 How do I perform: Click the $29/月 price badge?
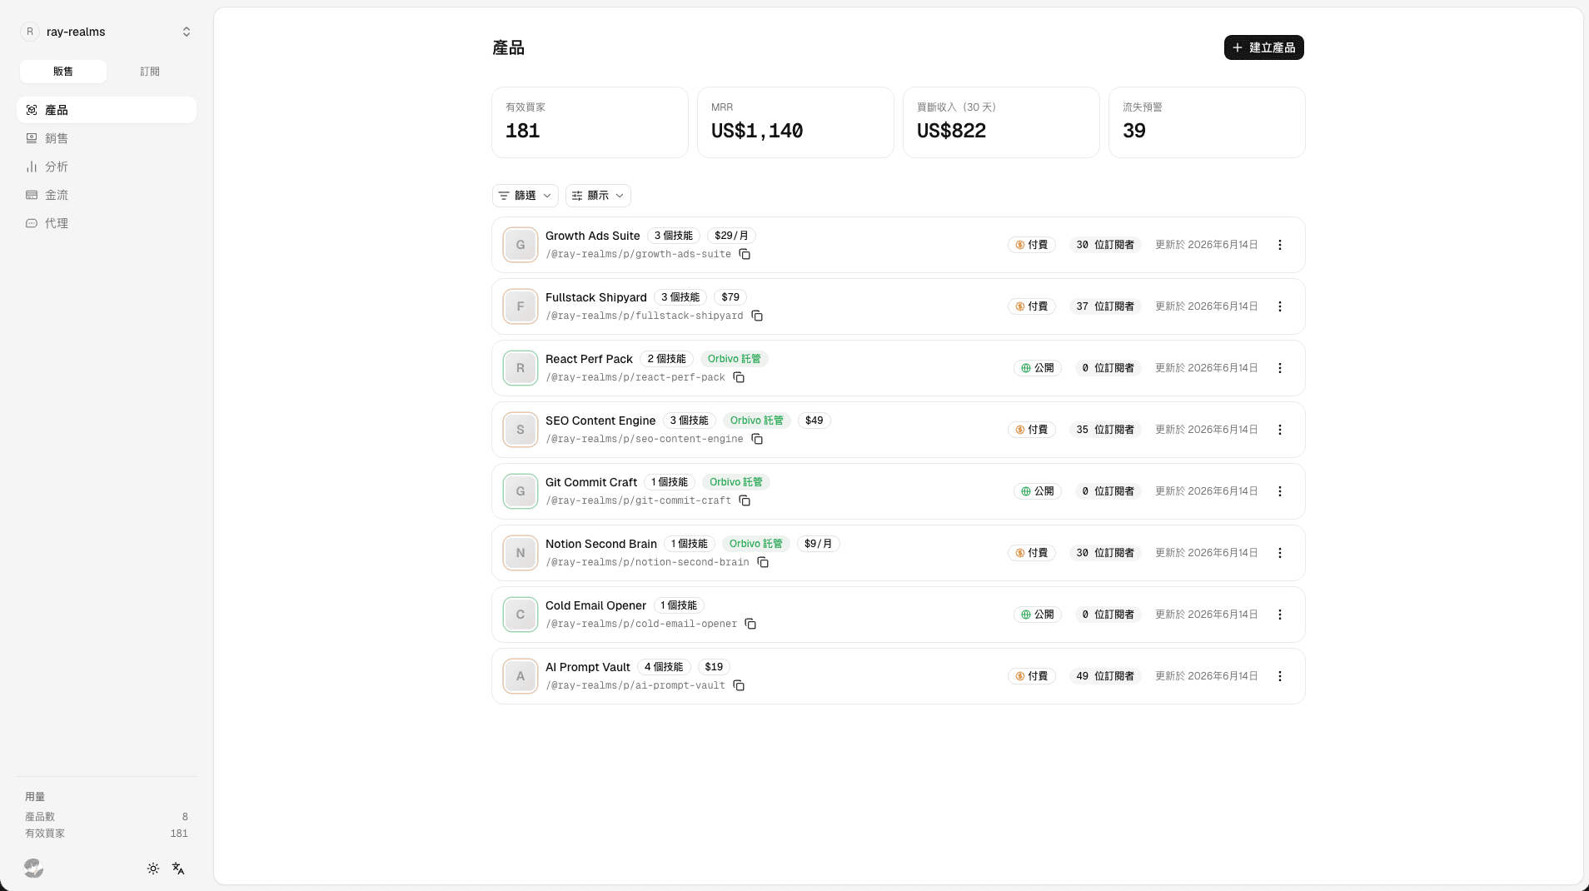pyautogui.click(x=731, y=236)
